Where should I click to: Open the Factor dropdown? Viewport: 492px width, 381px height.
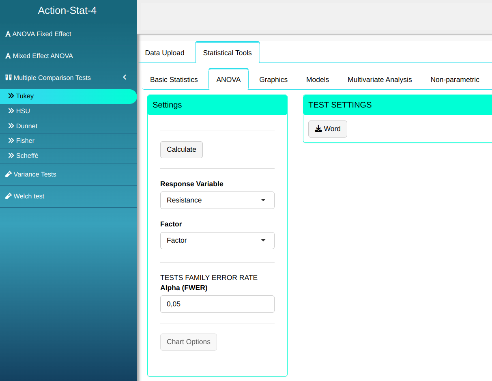[x=217, y=241]
